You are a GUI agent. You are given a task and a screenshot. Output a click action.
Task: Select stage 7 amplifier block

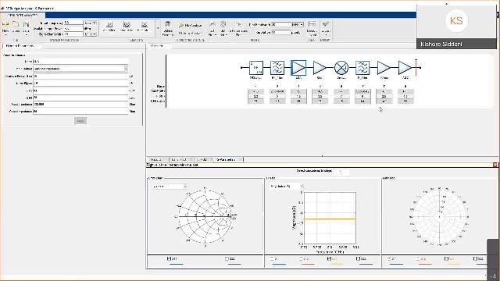[384, 68]
